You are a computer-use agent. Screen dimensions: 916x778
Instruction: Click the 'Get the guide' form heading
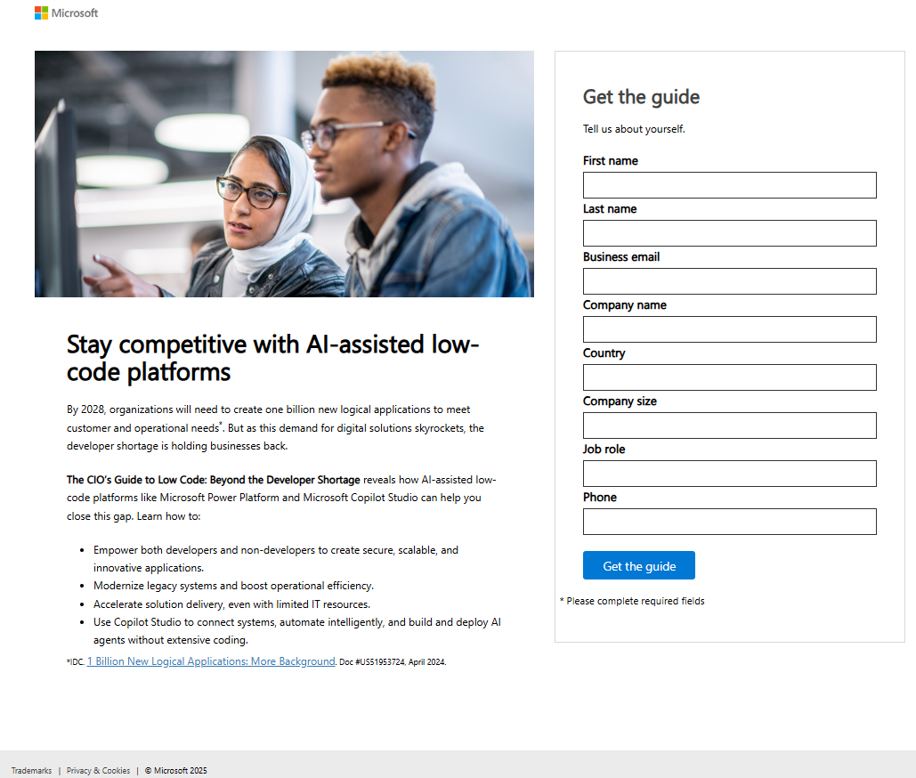point(641,97)
